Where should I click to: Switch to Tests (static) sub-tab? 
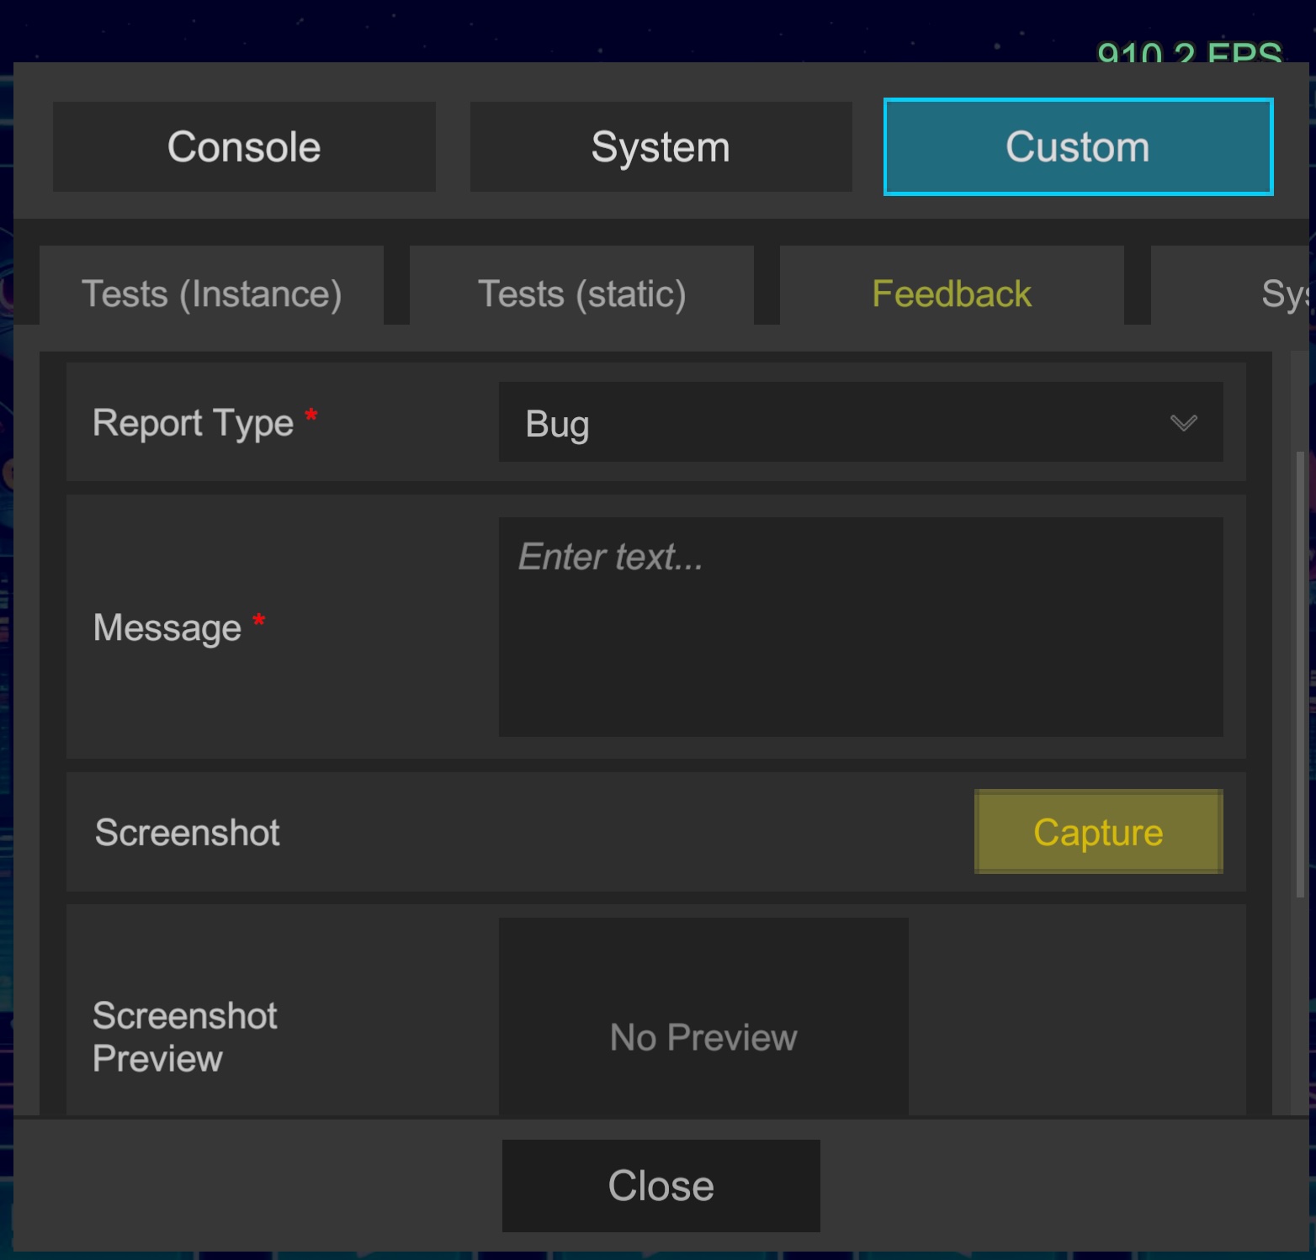[581, 294]
